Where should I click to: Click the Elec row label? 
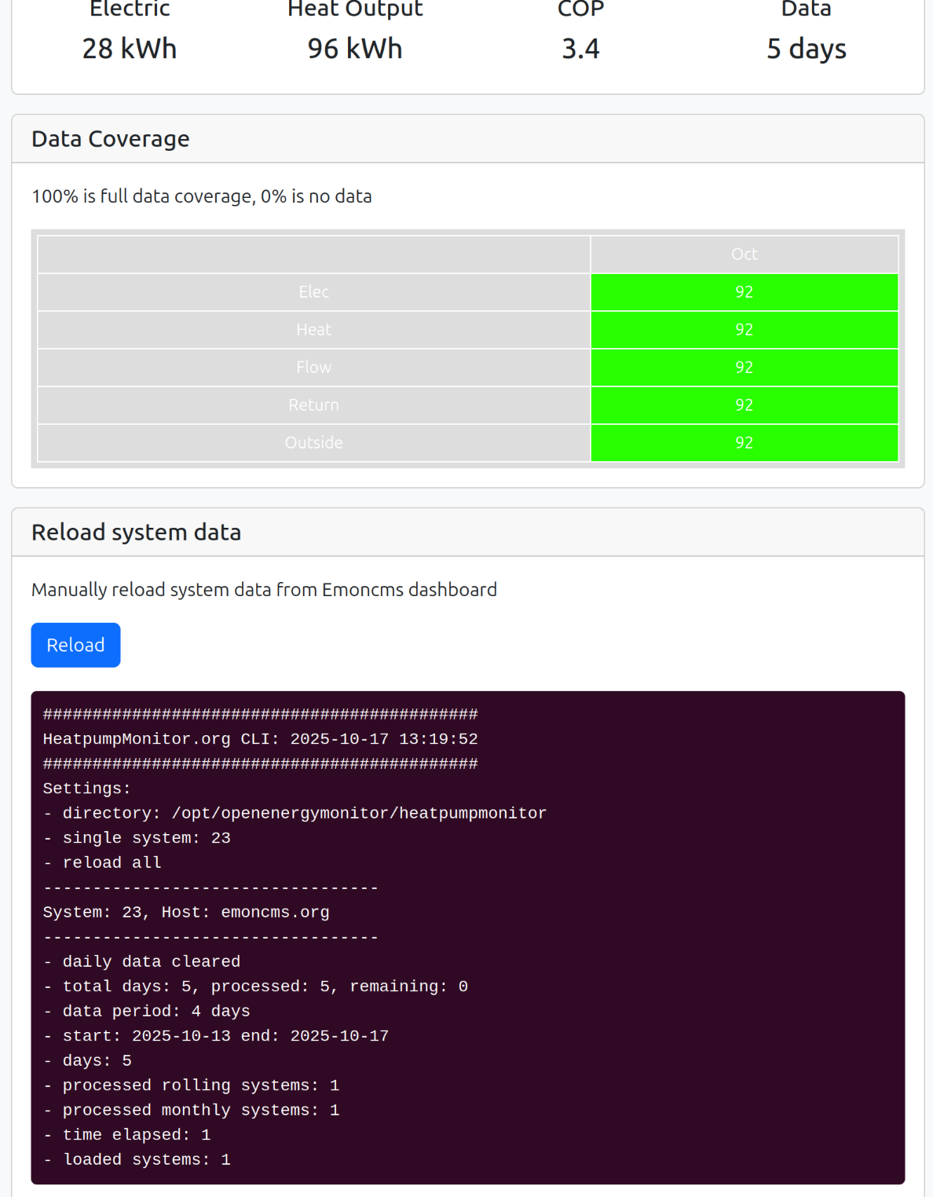coord(313,292)
